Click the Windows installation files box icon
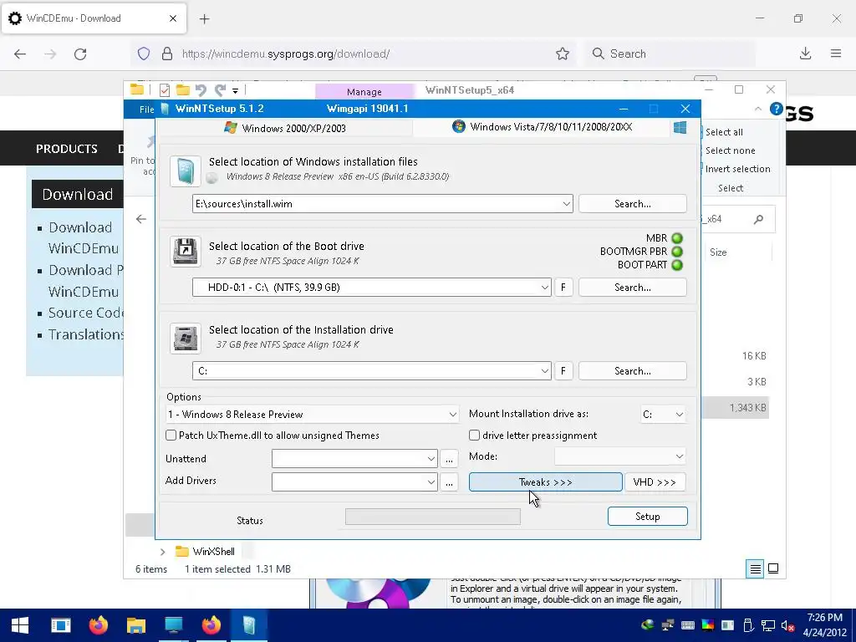856x642 pixels. pos(185,171)
